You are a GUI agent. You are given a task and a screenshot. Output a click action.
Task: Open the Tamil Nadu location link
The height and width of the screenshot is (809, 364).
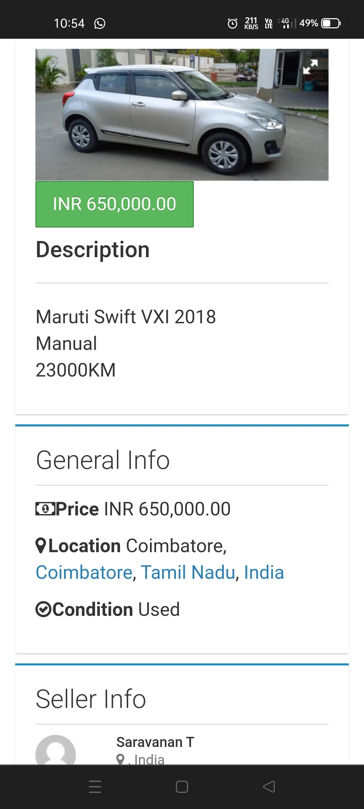[x=188, y=572]
